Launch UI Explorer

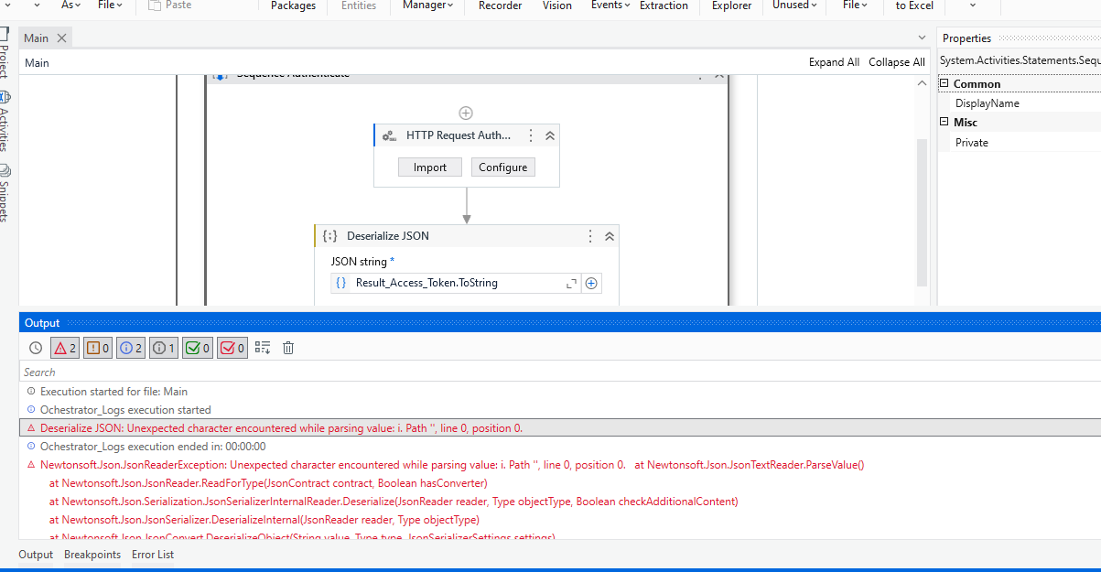pyautogui.click(x=730, y=6)
